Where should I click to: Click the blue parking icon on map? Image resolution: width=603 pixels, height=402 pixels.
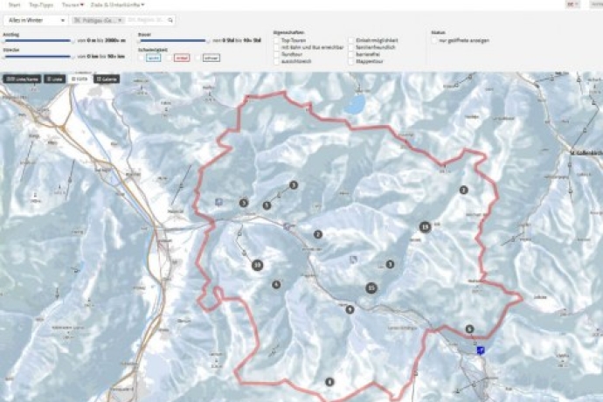(x=480, y=349)
